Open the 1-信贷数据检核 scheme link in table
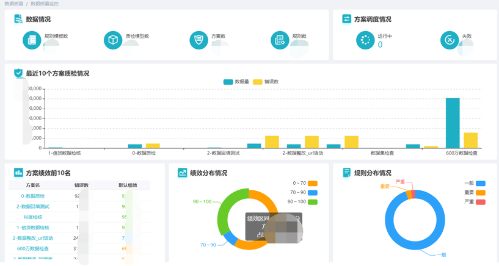The image size is (499, 266). [x=33, y=228]
